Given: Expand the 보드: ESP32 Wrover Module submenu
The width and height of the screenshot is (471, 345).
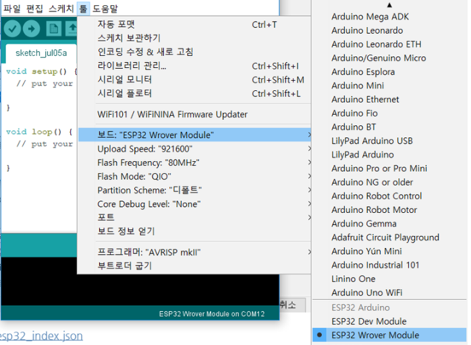Looking at the screenshot, I should (194, 135).
